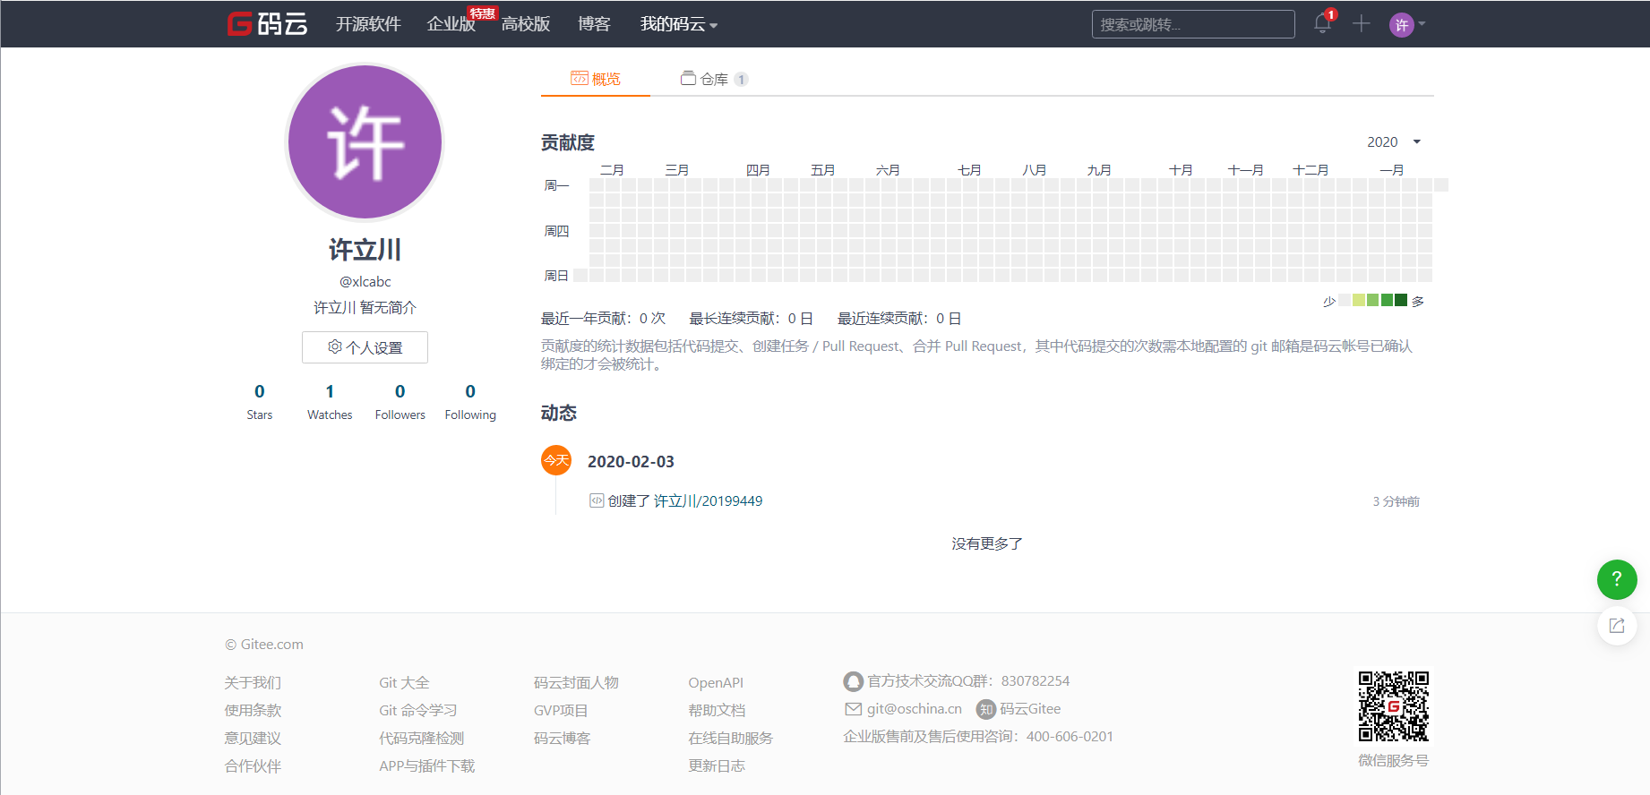Click the share/feedback floating icon

(1617, 626)
